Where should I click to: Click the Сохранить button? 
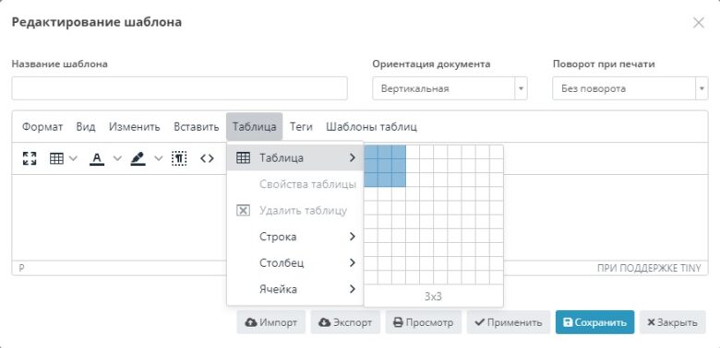click(594, 322)
